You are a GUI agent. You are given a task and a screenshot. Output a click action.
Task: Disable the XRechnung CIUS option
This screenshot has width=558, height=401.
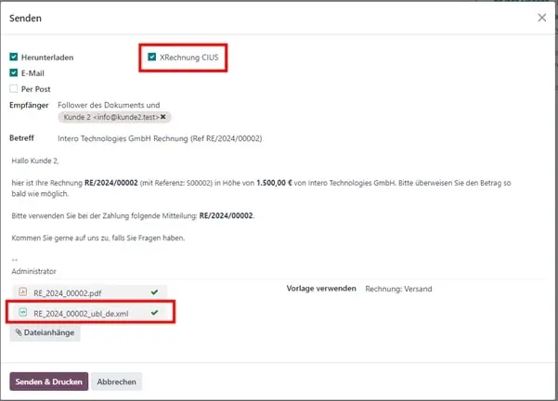pyautogui.click(x=152, y=58)
